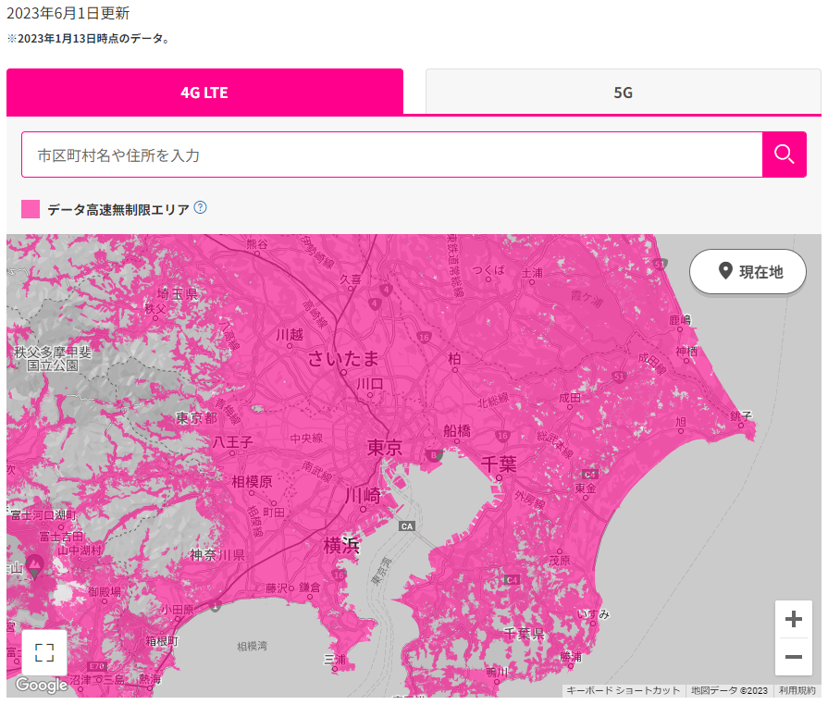Open the 利用規約 terms link
Viewport: 828px width, 705px height.
click(x=797, y=690)
